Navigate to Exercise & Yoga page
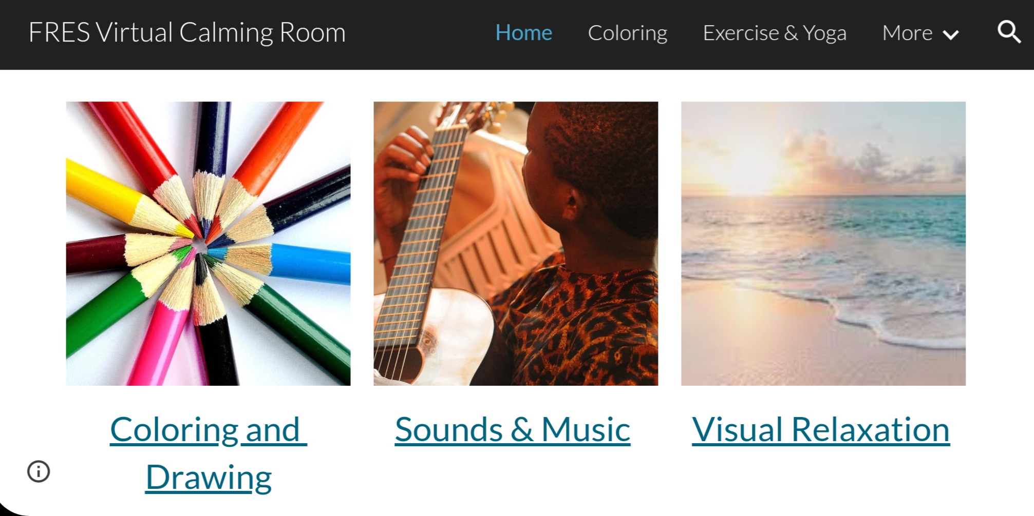 [x=774, y=32]
